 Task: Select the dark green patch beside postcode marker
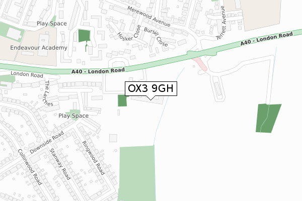click(x=123, y=100)
